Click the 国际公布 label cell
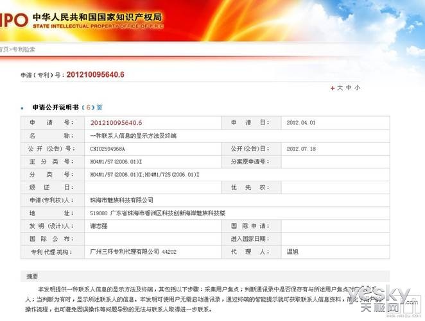The image size is (425, 321). click(53, 239)
